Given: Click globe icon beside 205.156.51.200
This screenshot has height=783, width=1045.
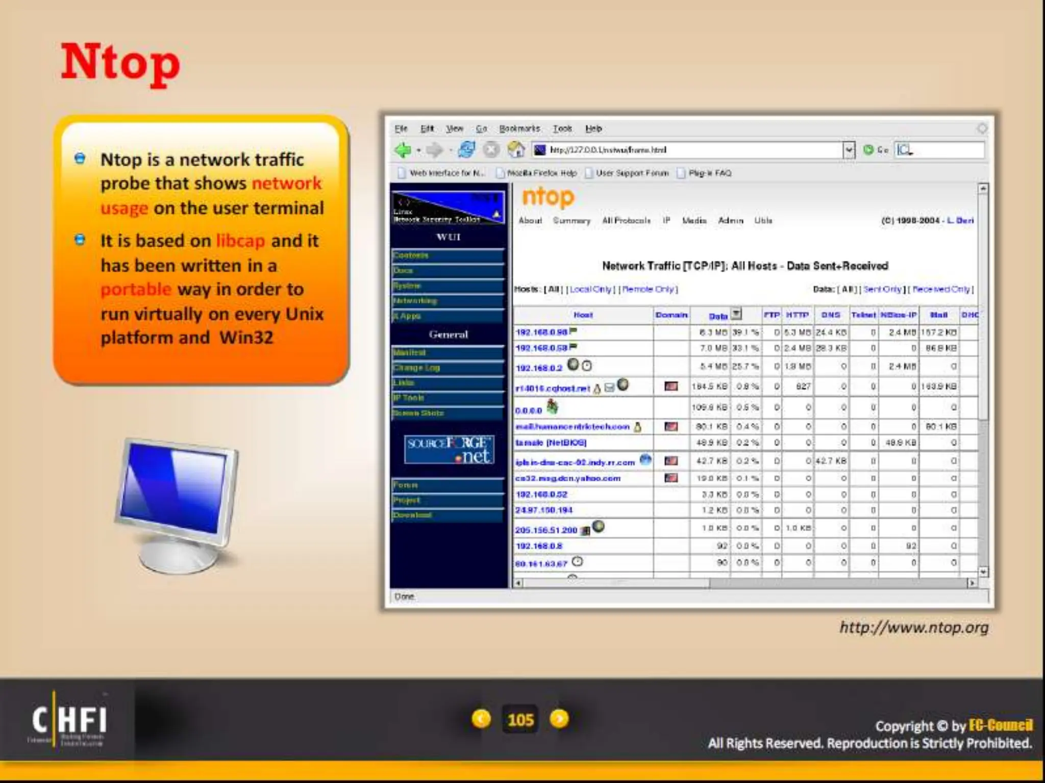Looking at the screenshot, I should point(598,526).
